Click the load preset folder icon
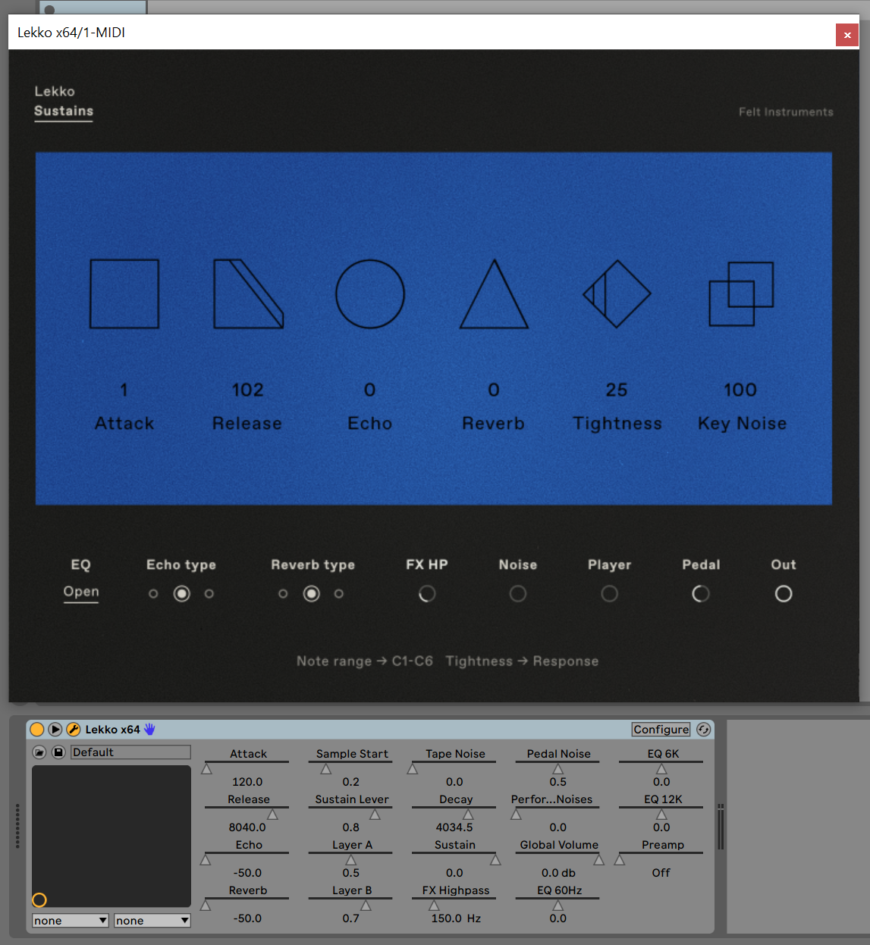Viewport: 870px width, 945px height. tap(39, 752)
